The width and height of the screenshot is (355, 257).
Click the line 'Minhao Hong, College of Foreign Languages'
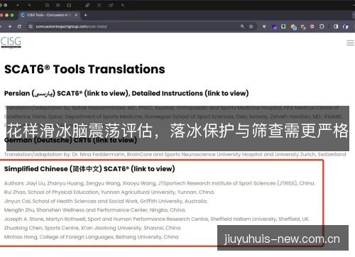click(x=91, y=237)
